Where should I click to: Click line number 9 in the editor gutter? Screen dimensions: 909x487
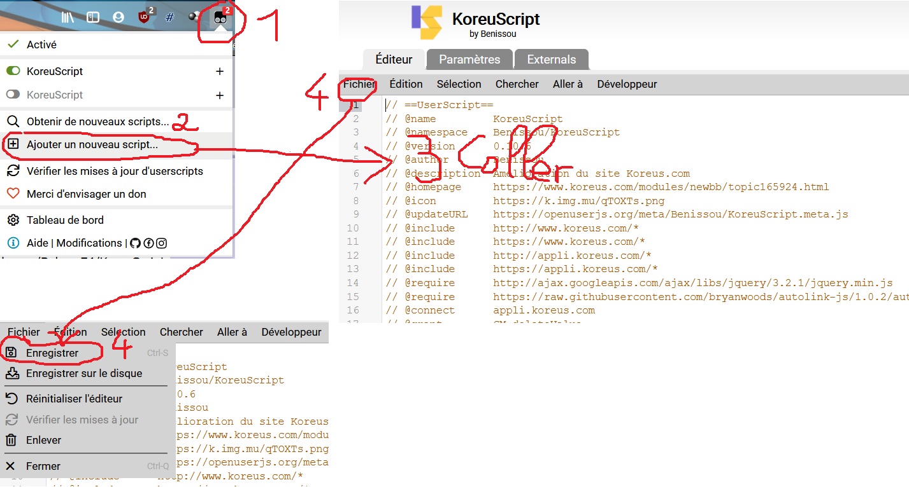(x=354, y=214)
